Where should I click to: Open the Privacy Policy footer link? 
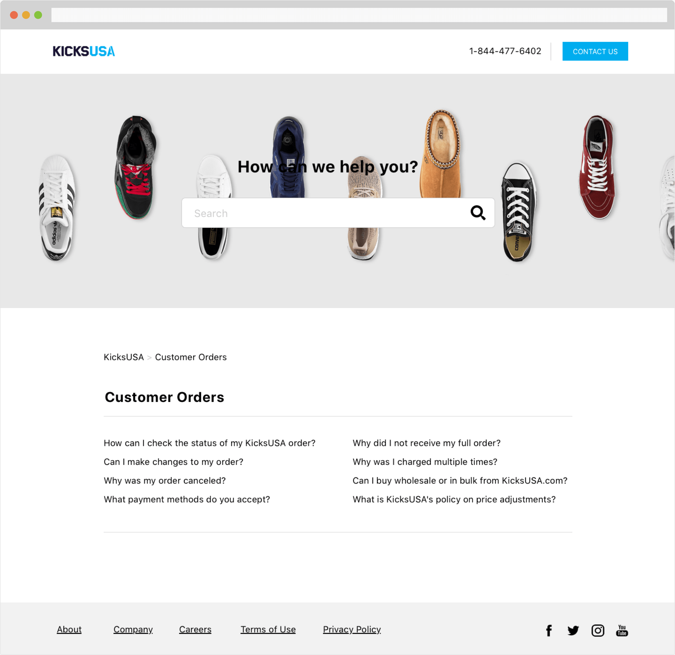click(x=352, y=630)
